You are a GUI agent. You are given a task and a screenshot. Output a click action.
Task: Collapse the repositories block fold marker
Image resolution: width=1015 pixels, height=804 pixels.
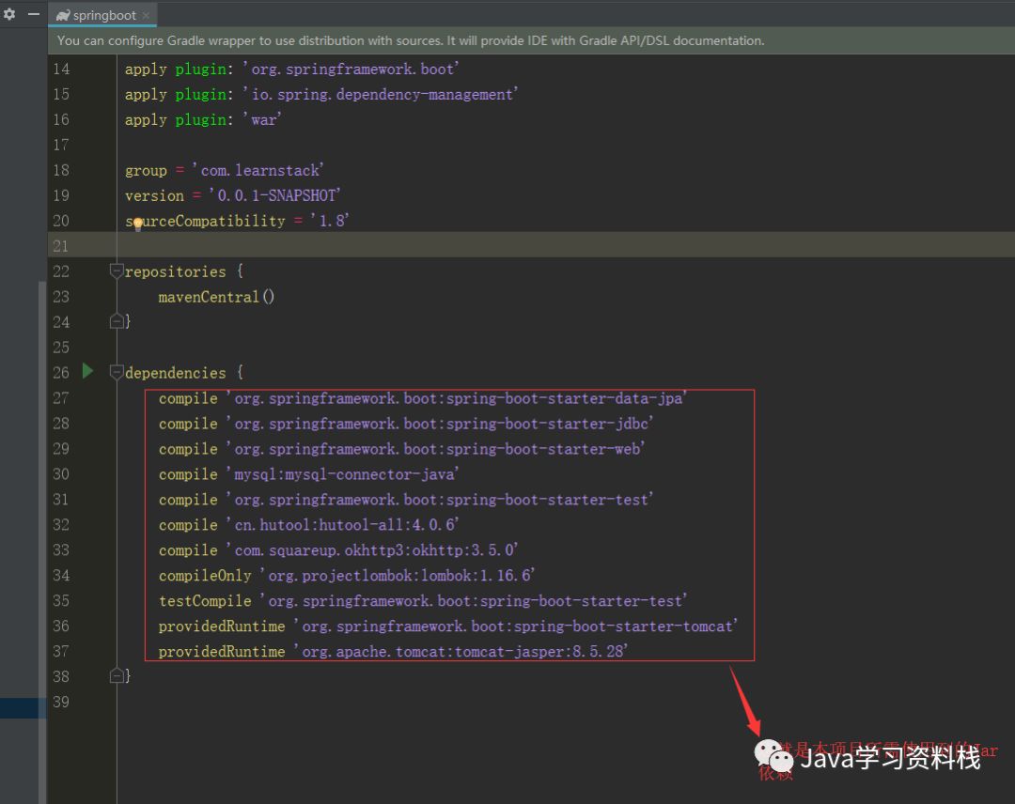(x=117, y=271)
